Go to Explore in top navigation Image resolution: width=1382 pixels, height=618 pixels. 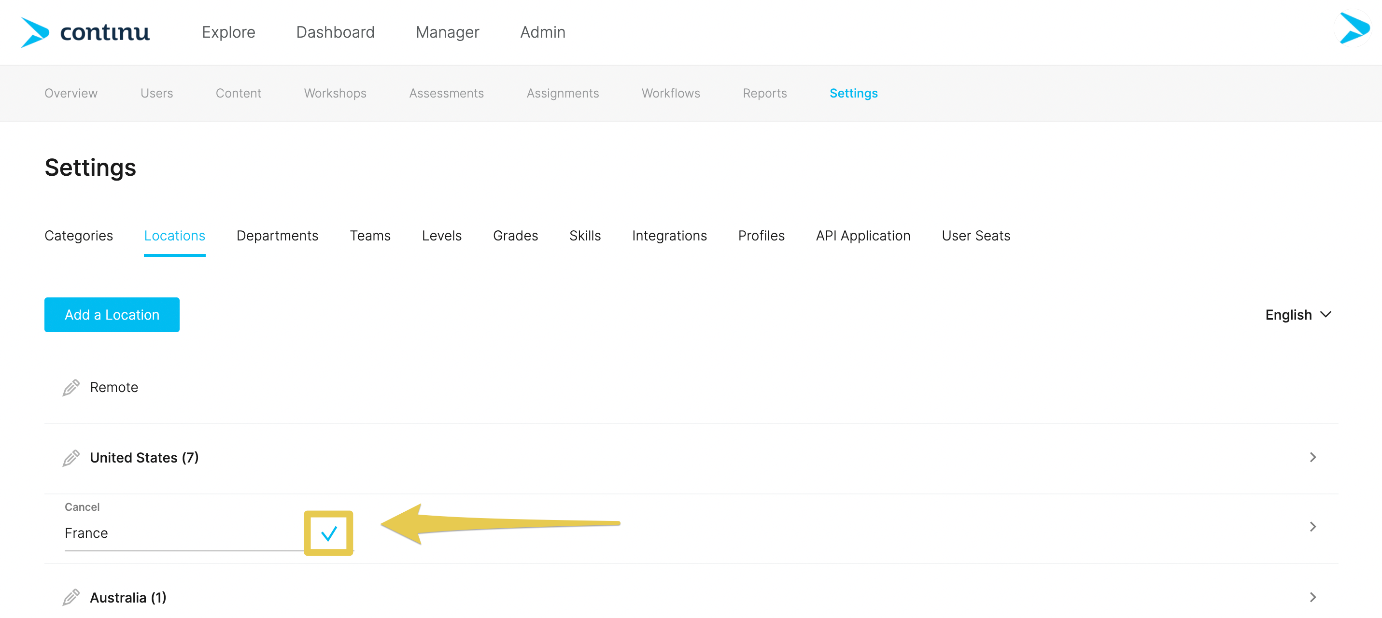(x=228, y=32)
